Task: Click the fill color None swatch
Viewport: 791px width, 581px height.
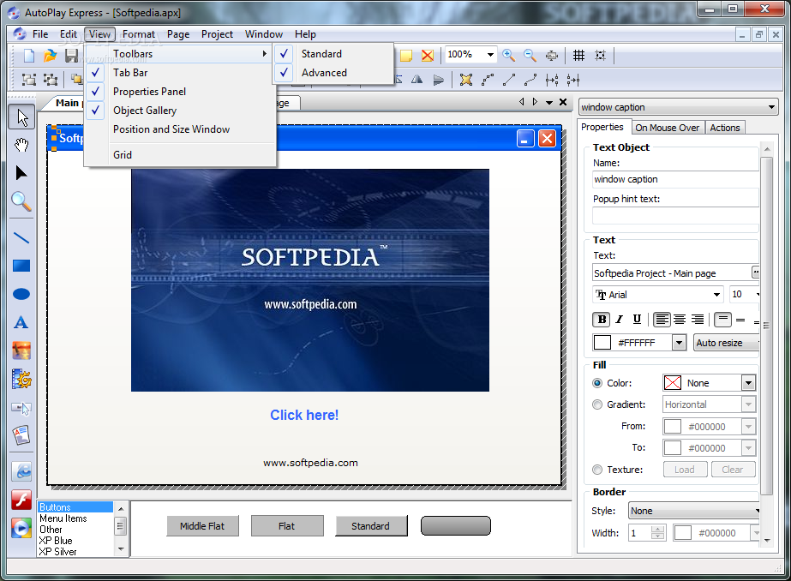Action: point(673,383)
